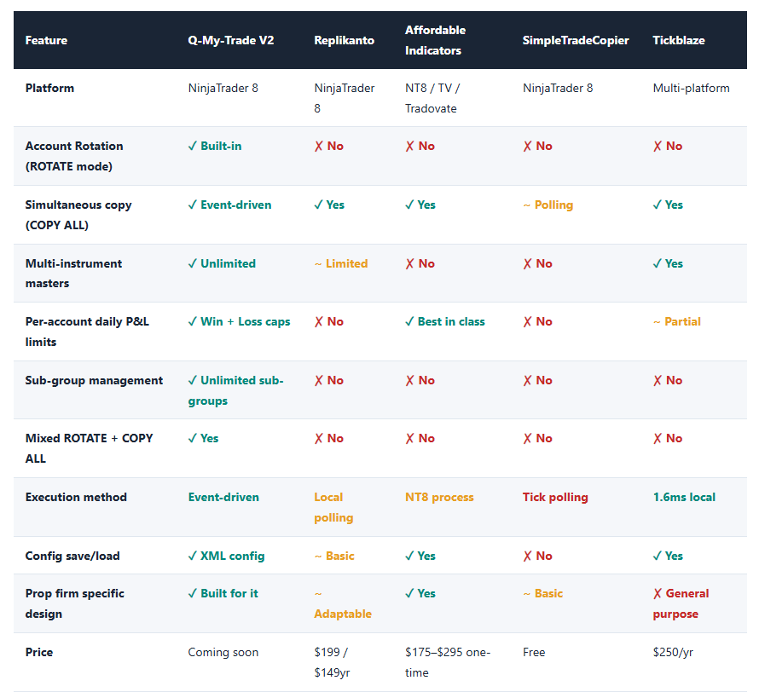Select Tickblaze No cell in Account Rotation row
The height and width of the screenshot is (692, 759).
[x=668, y=146]
